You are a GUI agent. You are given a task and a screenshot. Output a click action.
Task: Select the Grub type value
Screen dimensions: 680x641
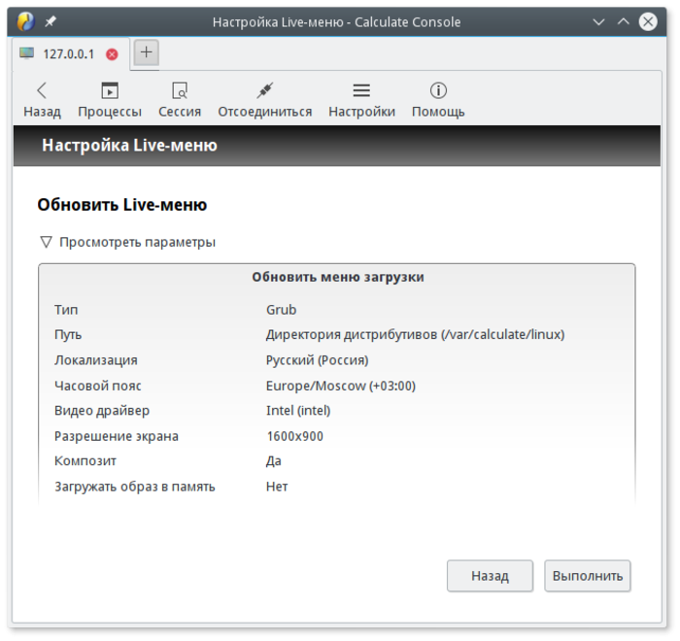pyautogui.click(x=281, y=310)
